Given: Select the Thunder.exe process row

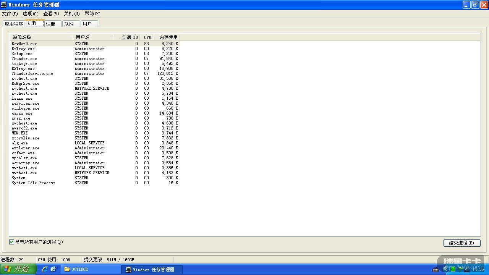Looking at the screenshot, I should 95,59.
